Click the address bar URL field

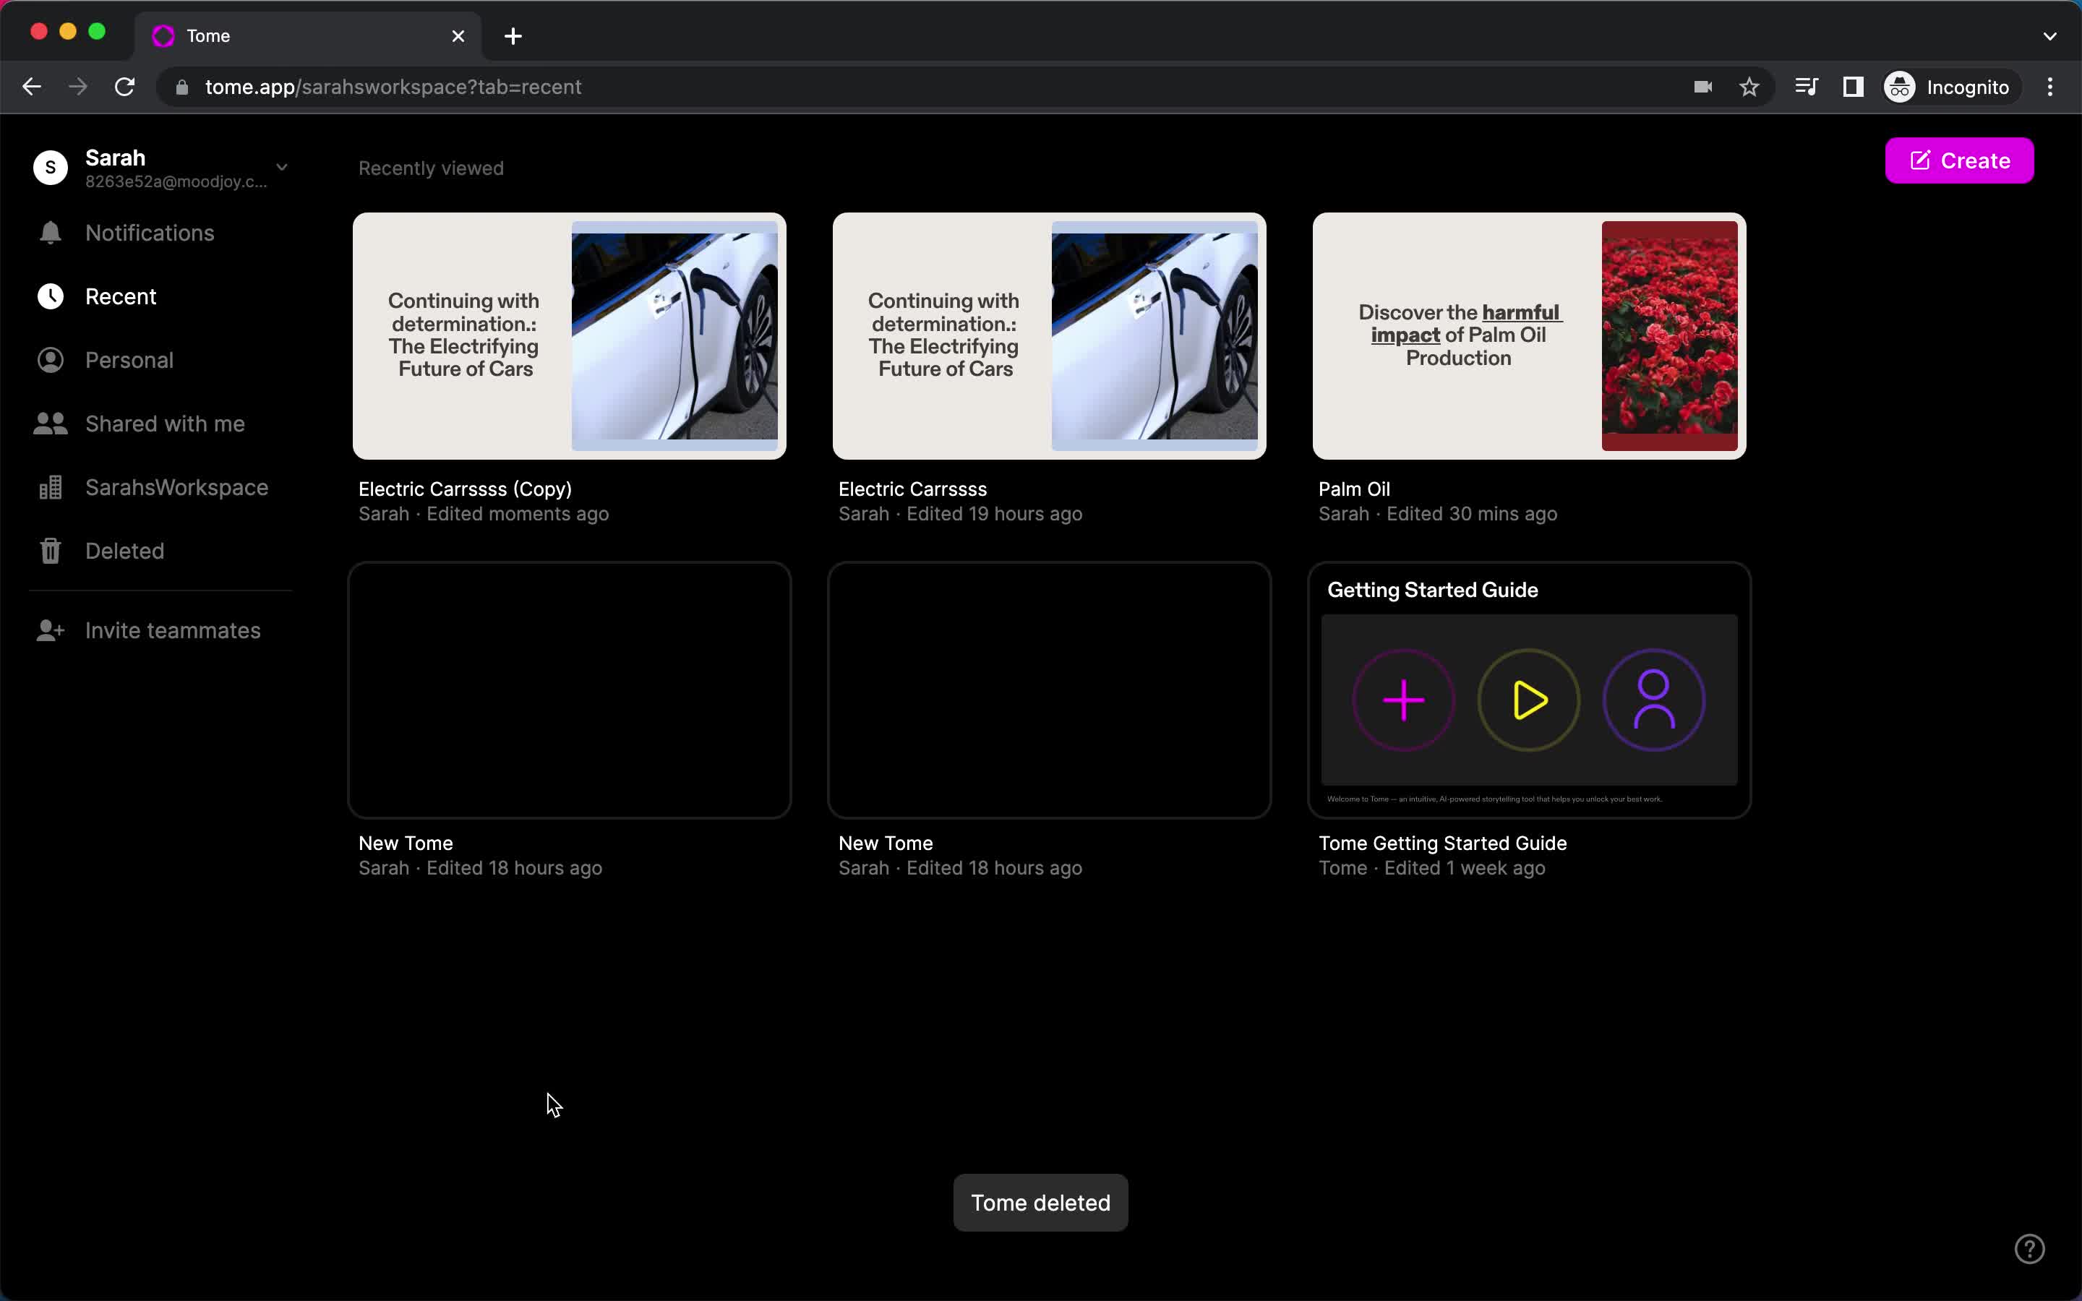coord(393,87)
